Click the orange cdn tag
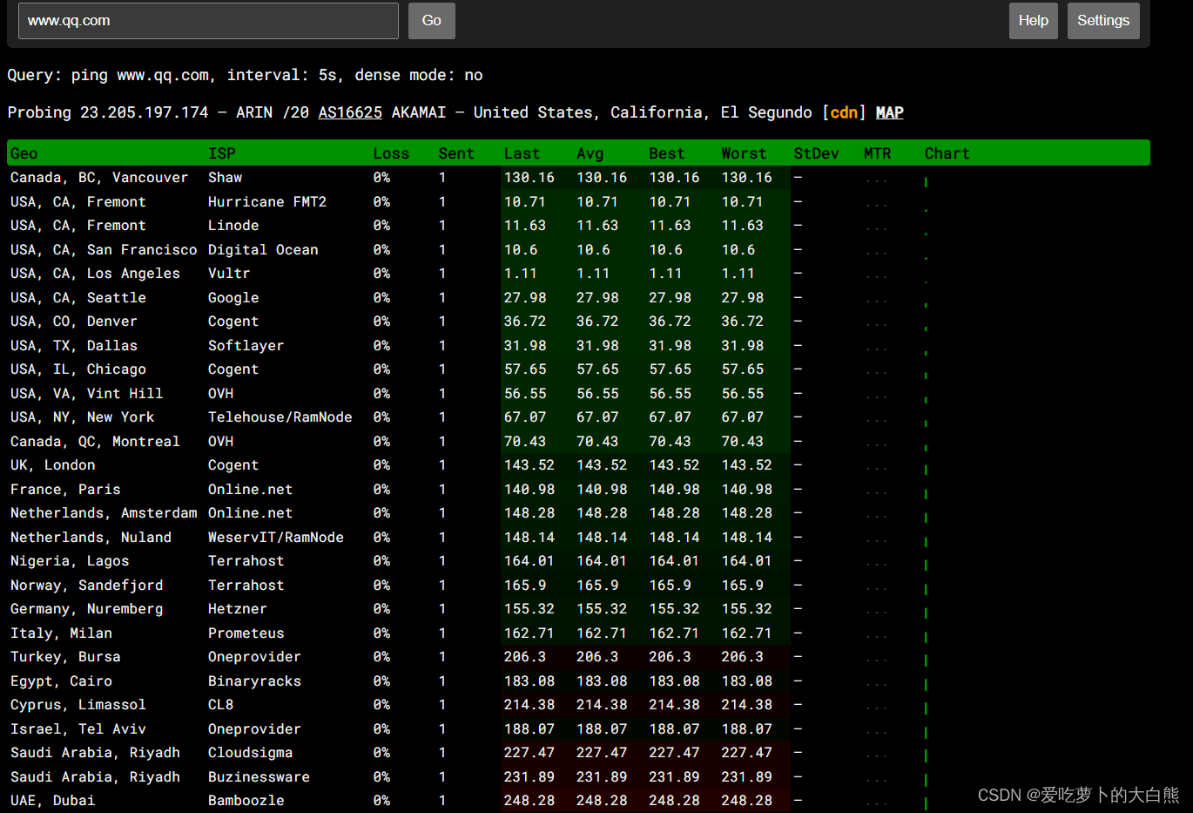Image resolution: width=1193 pixels, height=813 pixels. click(x=844, y=112)
